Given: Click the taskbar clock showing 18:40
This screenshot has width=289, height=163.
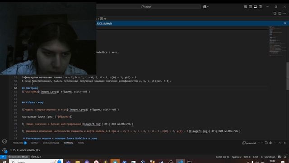Looking at the screenshot, I should point(272,161).
